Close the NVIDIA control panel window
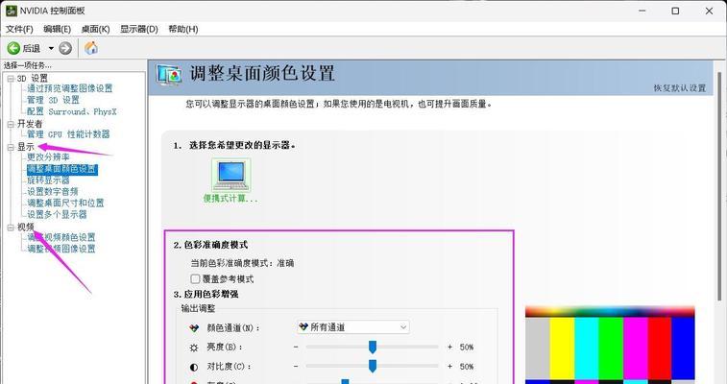 (709, 11)
